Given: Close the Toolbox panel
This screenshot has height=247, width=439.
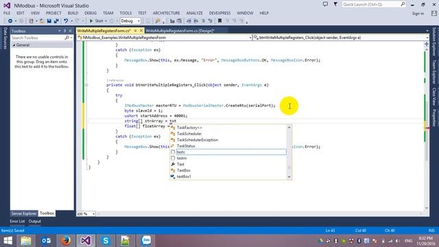Looking at the screenshot, I should point(70,31).
